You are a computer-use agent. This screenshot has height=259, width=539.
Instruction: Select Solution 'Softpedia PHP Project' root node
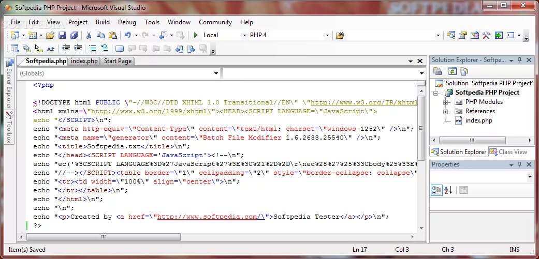click(x=489, y=83)
